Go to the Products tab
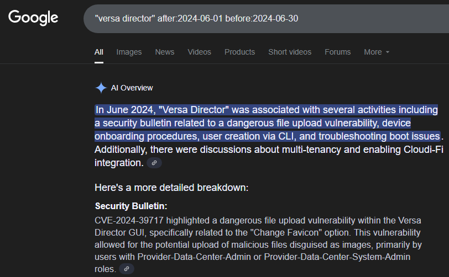This screenshot has height=277, width=449. pos(239,52)
